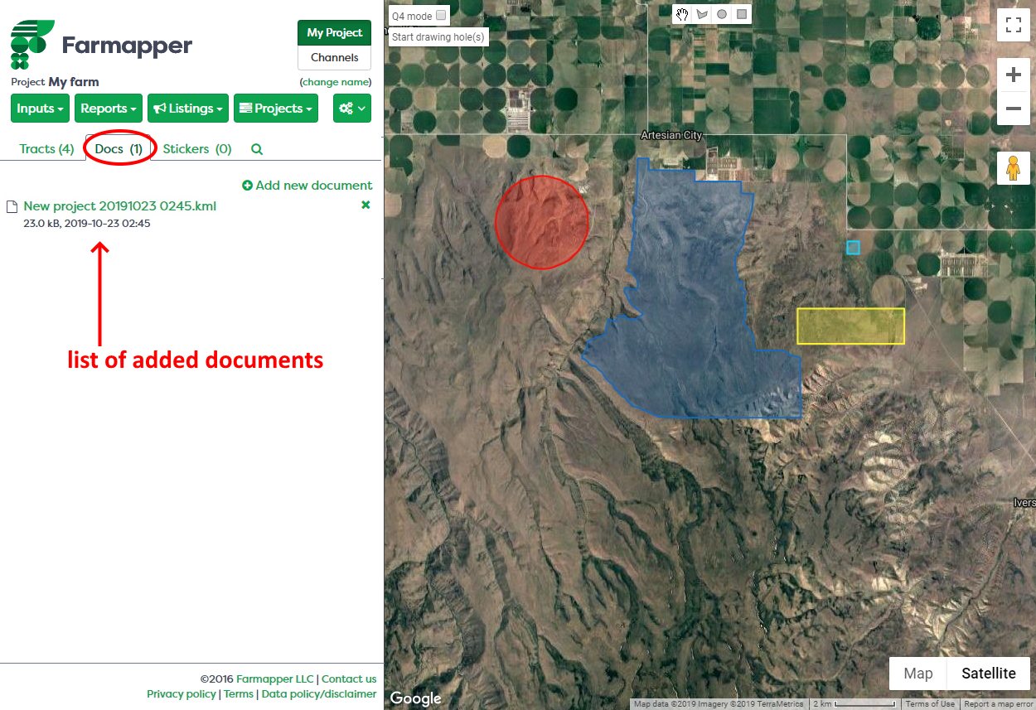Open Data policy/disclaimer link
Image resolution: width=1036 pixels, height=710 pixels.
tap(319, 694)
